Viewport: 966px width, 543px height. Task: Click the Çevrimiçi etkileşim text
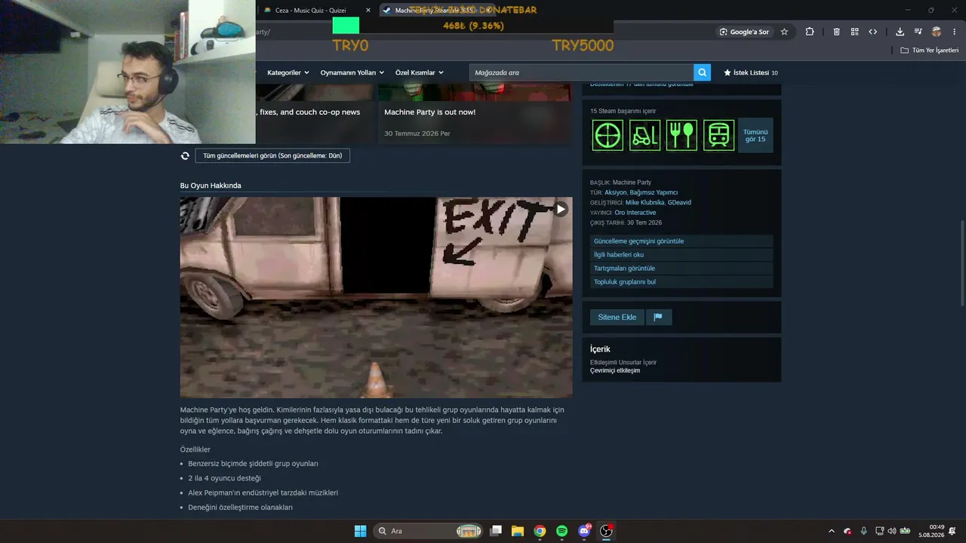pyautogui.click(x=615, y=371)
